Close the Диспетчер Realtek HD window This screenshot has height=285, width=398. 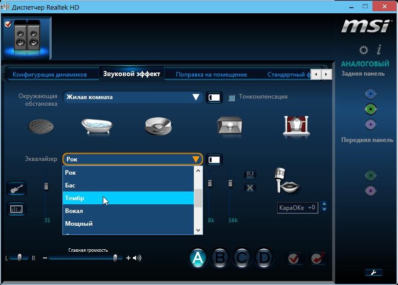[x=385, y=6]
